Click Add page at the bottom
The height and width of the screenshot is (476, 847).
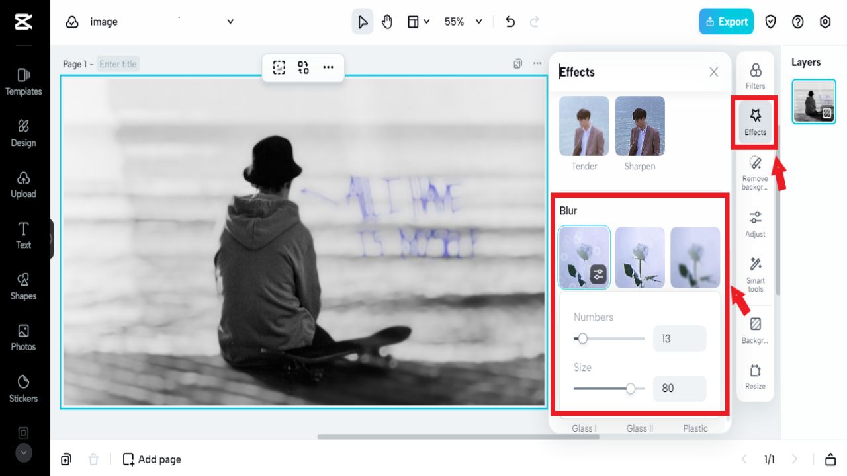coord(152,459)
